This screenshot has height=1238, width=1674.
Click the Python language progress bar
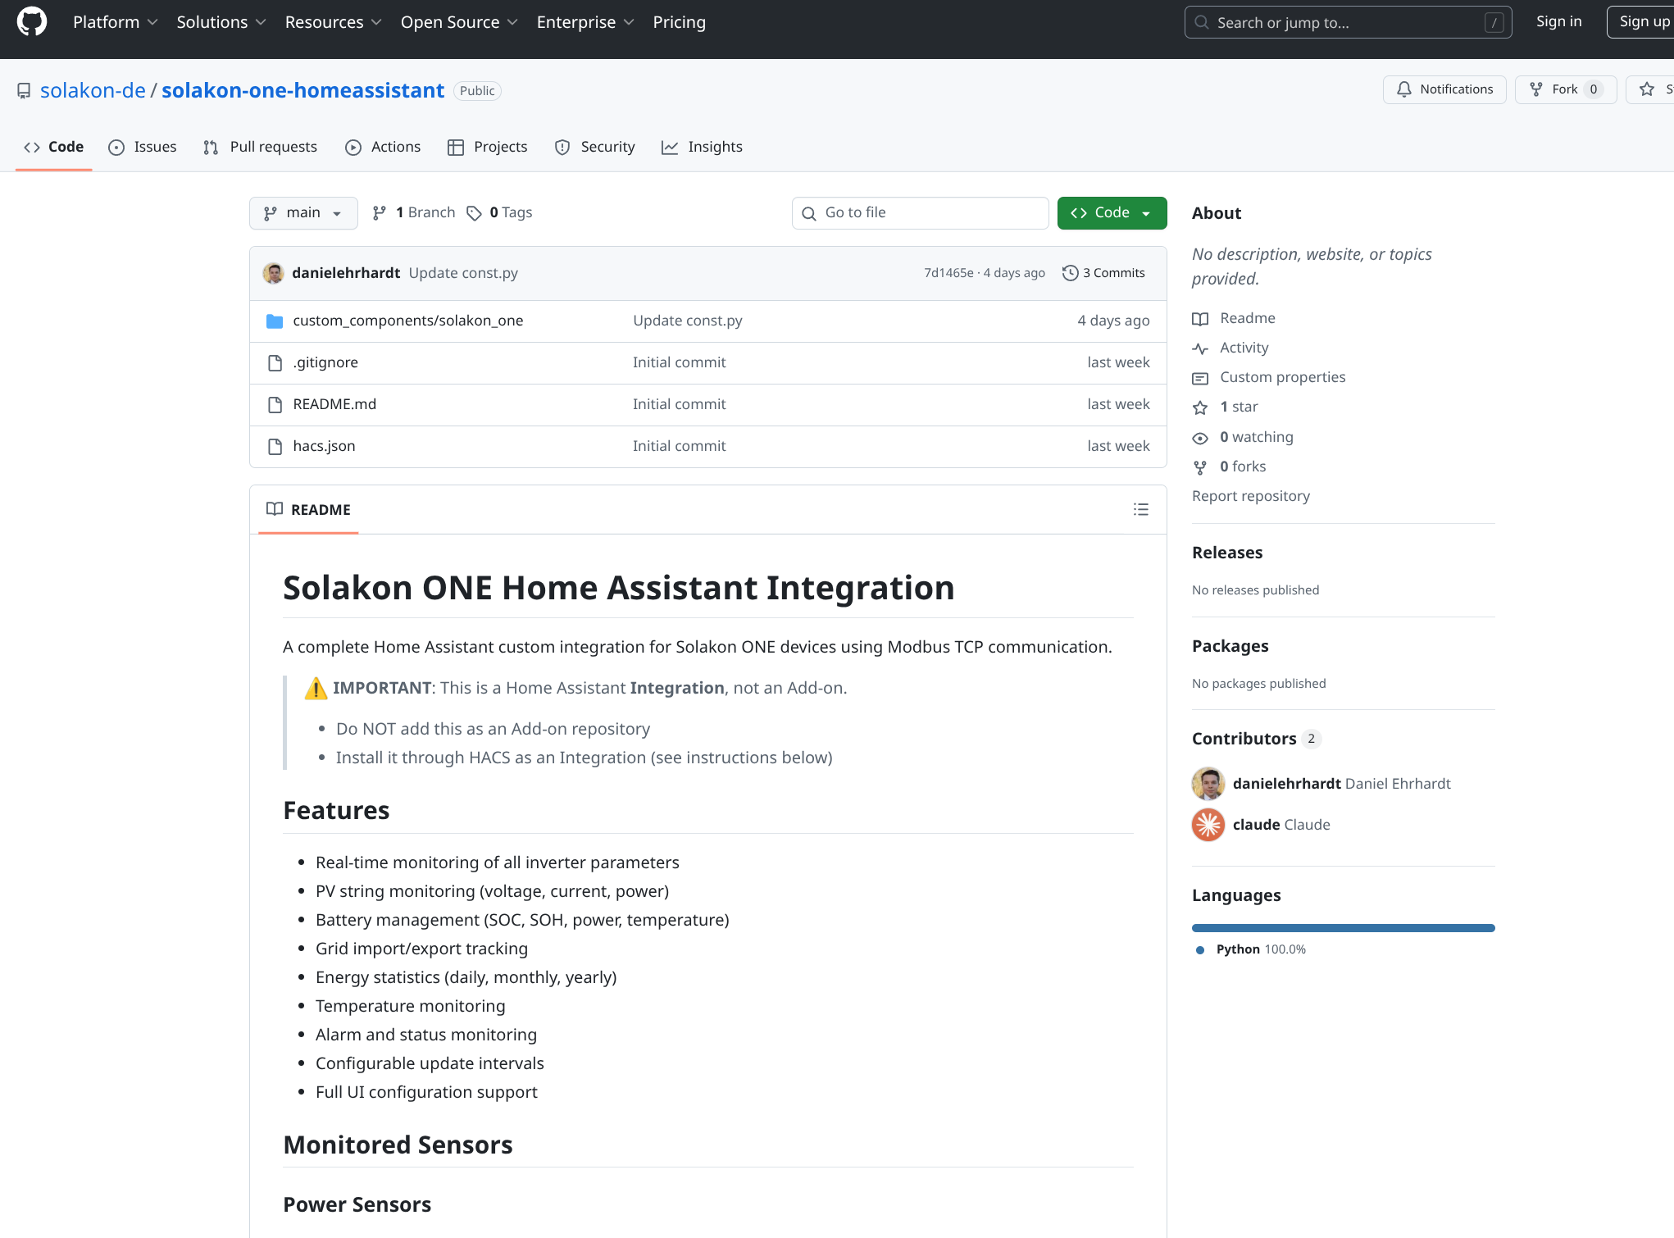click(x=1343, y=928)
